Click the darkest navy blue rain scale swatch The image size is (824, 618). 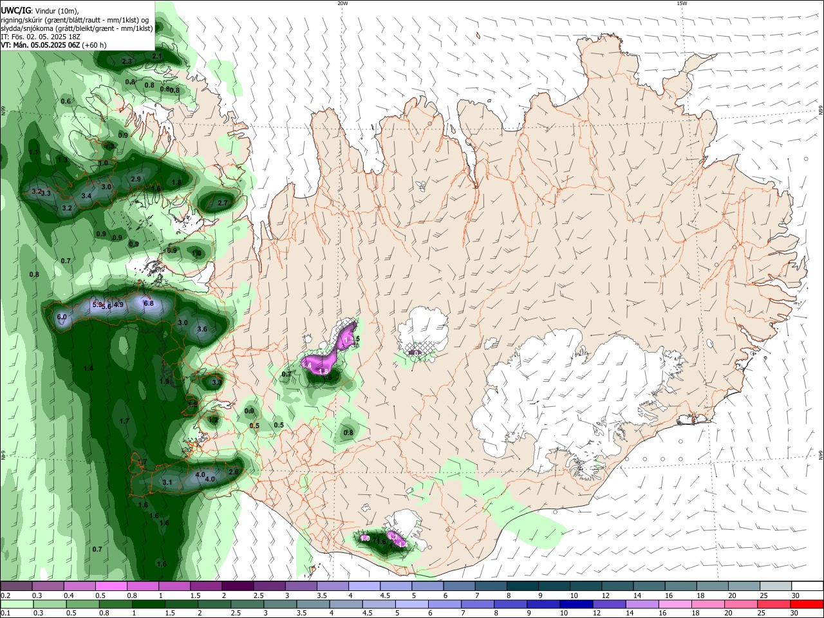pos(575,604)
